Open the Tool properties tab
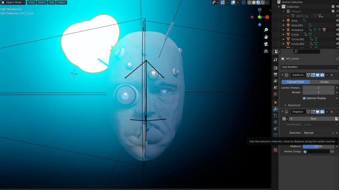Image resolution: width=339 pixels, height=190 pixels. point(275,60)
